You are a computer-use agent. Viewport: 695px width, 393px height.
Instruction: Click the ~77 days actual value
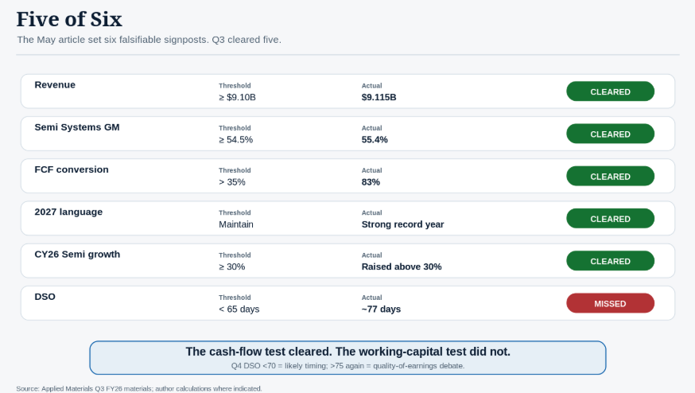(x=381, y=309)
